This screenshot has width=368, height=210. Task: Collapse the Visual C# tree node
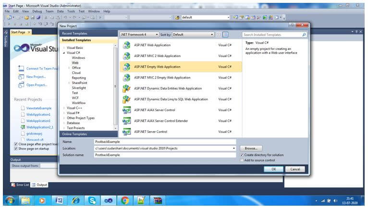tap(64, 53)
